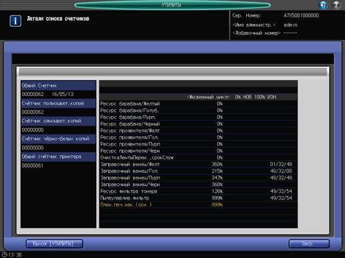Click 215% value for венец/Гол.

coord(217,171)
